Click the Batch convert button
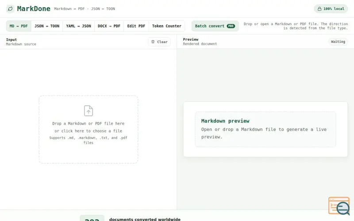Screen dimensions: 354x221 [215, 26]
